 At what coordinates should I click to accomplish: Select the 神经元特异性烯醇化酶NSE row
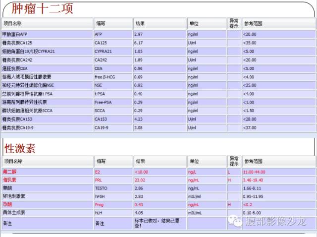pyautogui.click(x=28, y=85)
